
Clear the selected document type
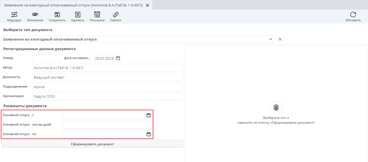pos(280,39)
